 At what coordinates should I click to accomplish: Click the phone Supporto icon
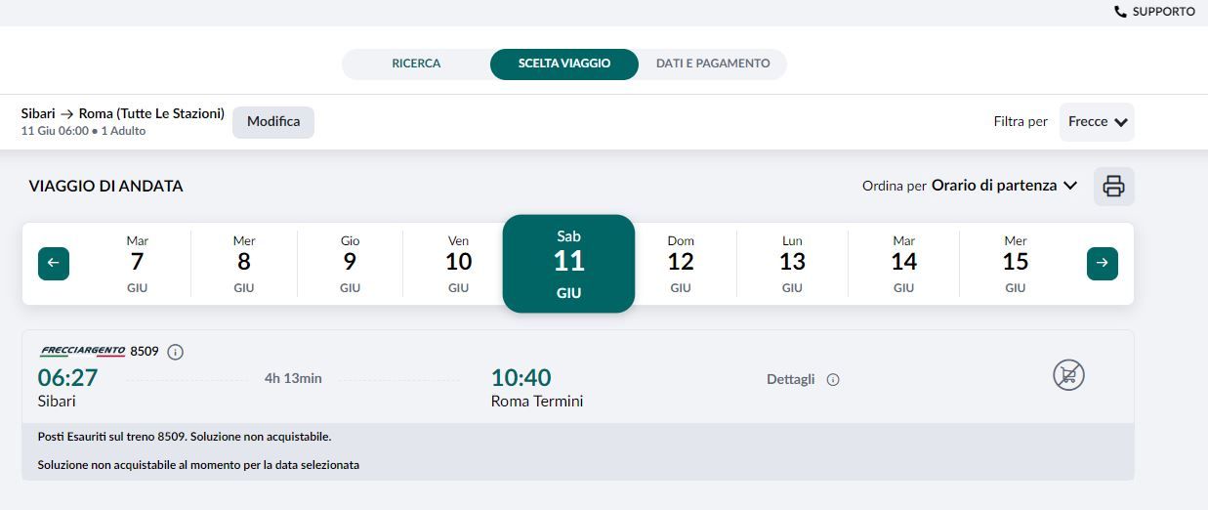pos(1120,12)
